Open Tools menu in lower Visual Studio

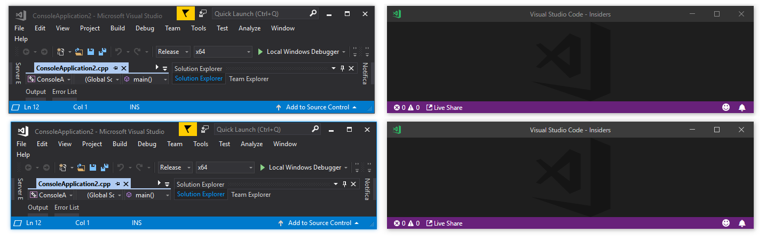(x=201, y=144)
